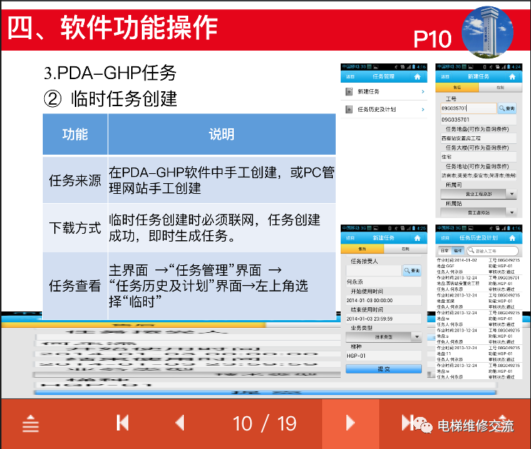Image resolution: width=531 pixels, height=449 pixels.
Task: Tap back button on 任务管理 screen
Action: pos(350,77)
